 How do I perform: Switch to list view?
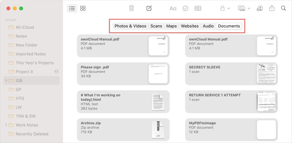72,8
